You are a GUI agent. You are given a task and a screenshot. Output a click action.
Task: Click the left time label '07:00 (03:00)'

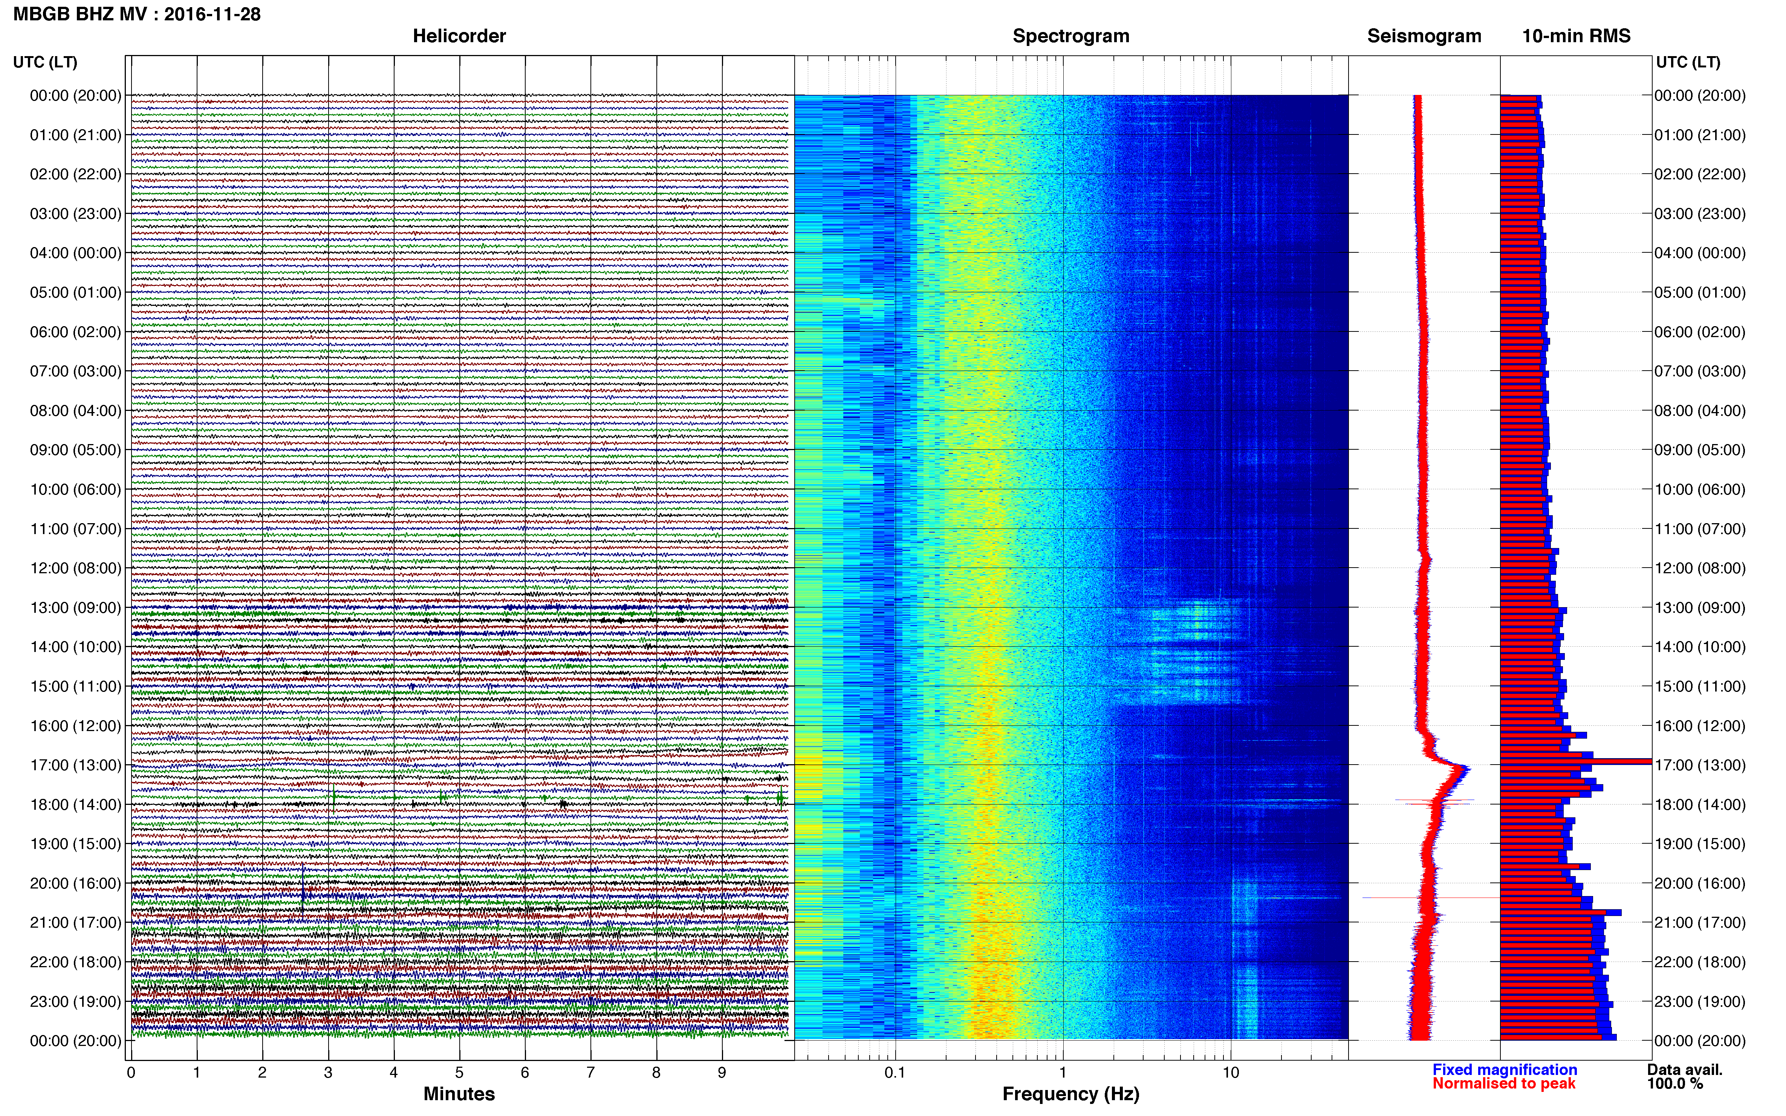point(75,371)
